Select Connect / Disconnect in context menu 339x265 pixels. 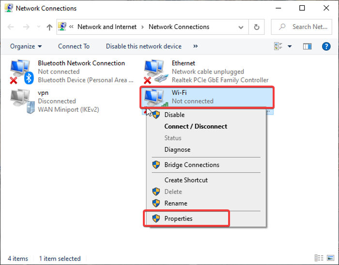click(196, 126)
